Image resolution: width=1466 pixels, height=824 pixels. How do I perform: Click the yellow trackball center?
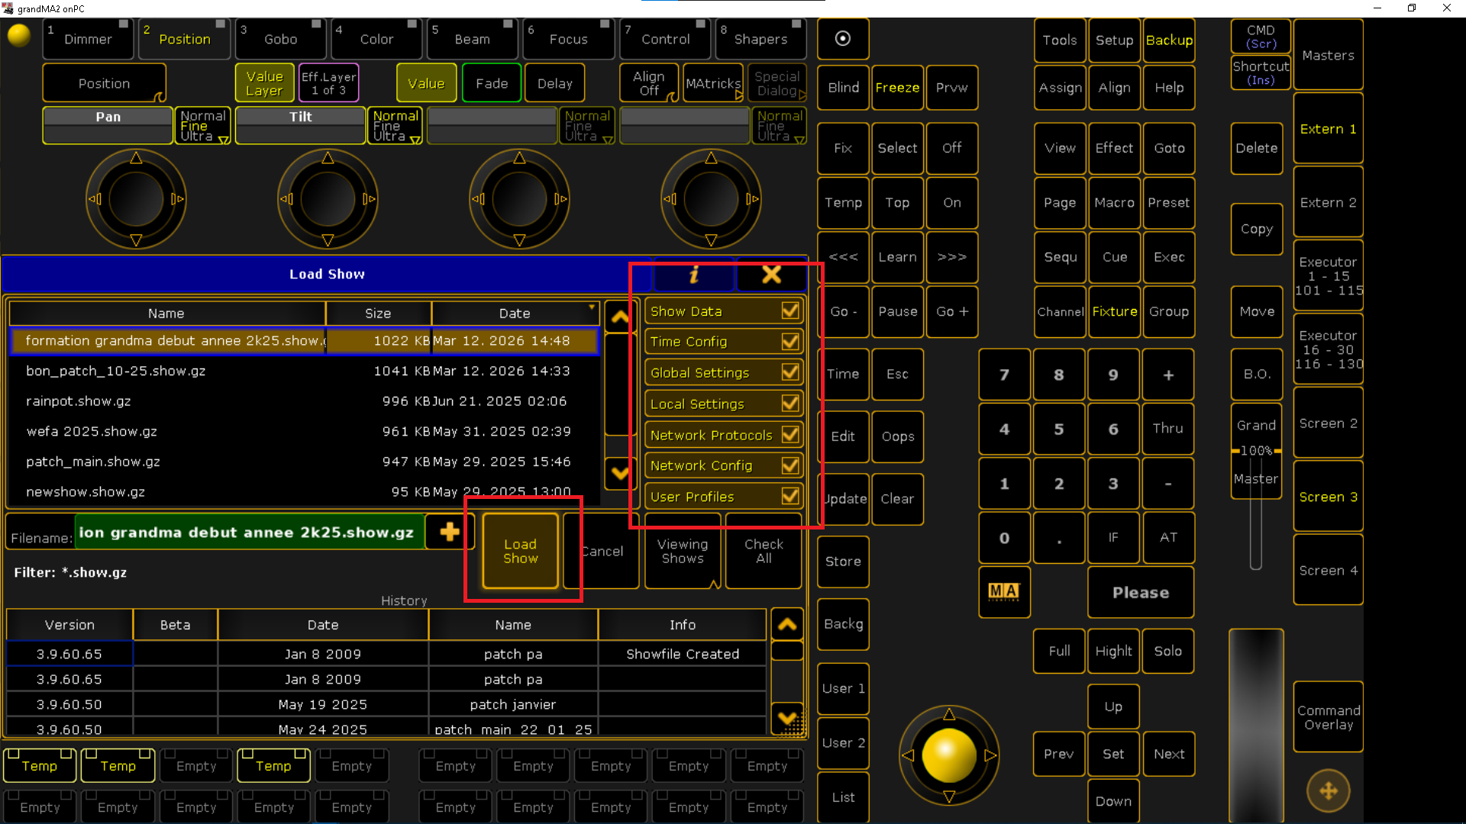click(949, 755)
